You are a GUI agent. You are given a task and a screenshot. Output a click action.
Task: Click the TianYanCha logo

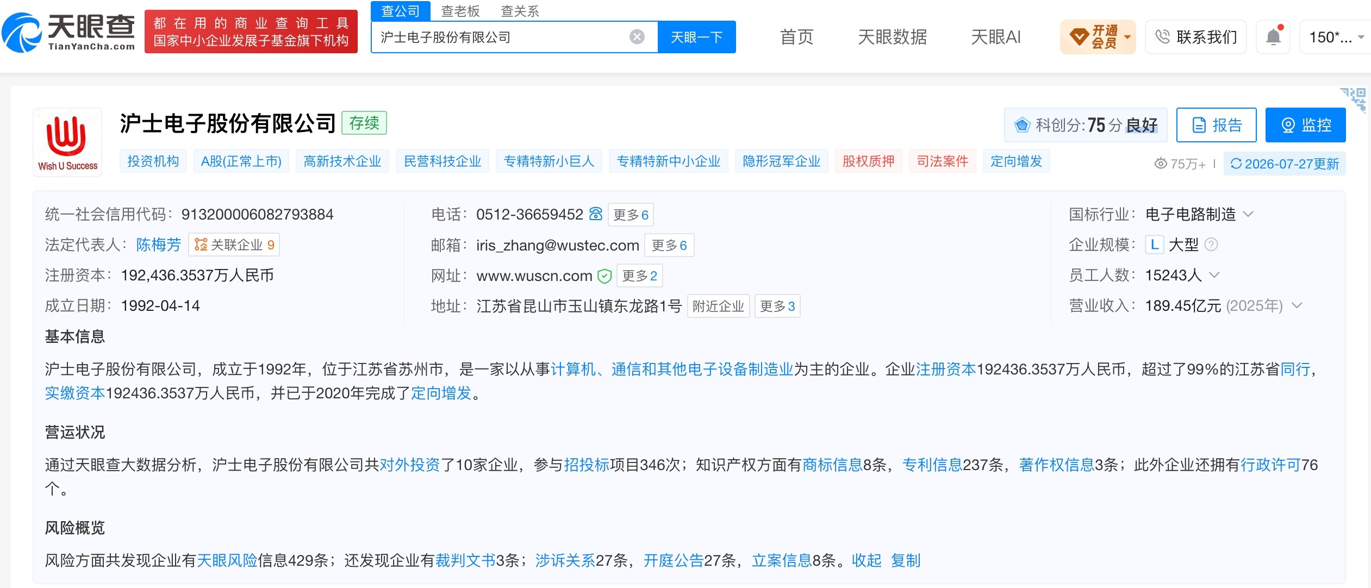coord(68,32)
